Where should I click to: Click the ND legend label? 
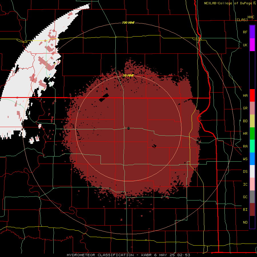245,222
